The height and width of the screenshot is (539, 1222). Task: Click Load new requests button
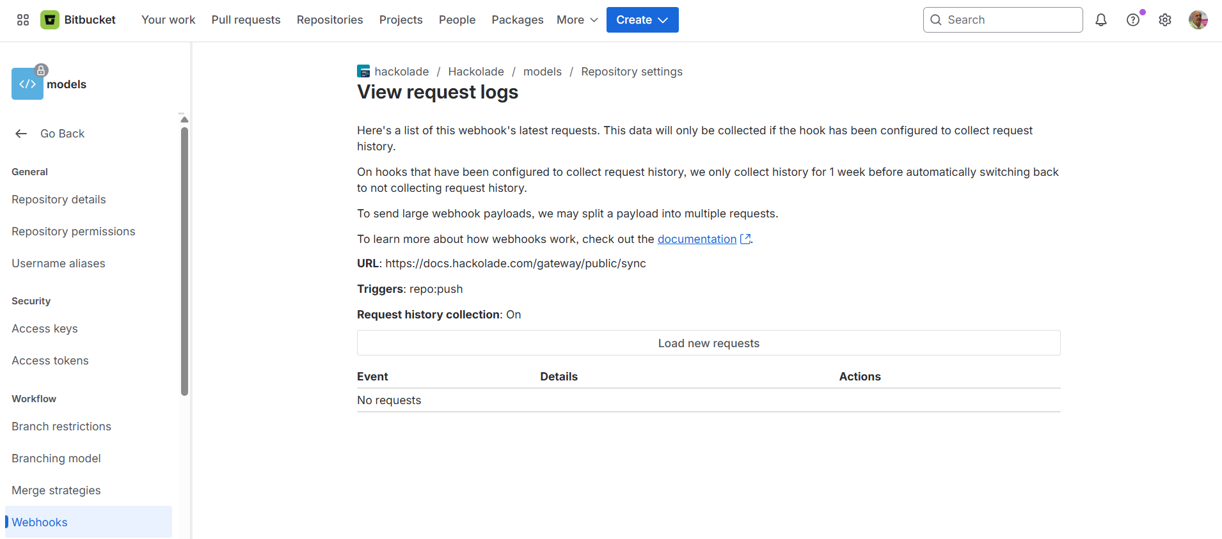coord(709,343)
